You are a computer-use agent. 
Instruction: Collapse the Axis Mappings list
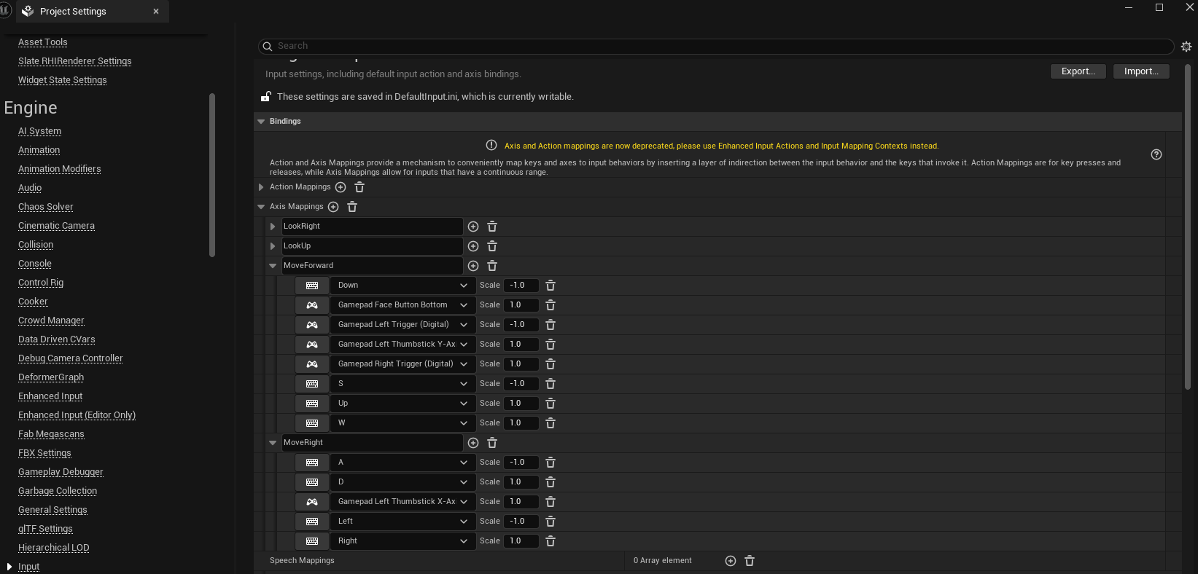coord(261,207)
